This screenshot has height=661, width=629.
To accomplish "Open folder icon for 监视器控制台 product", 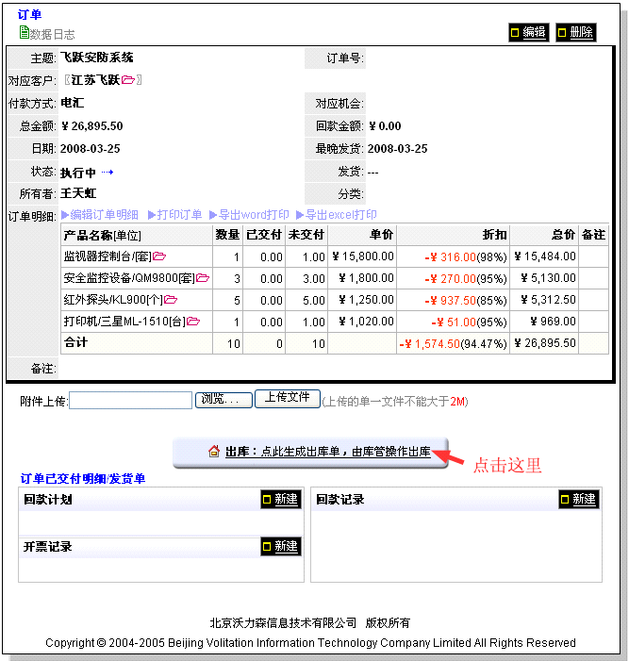I will tap(159, 256).
